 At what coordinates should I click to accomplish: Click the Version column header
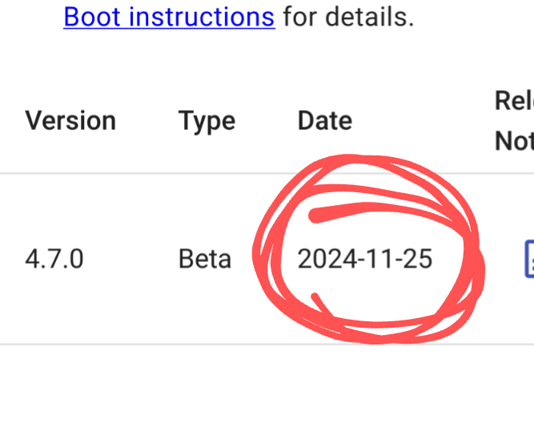click(x=70, y=121)
